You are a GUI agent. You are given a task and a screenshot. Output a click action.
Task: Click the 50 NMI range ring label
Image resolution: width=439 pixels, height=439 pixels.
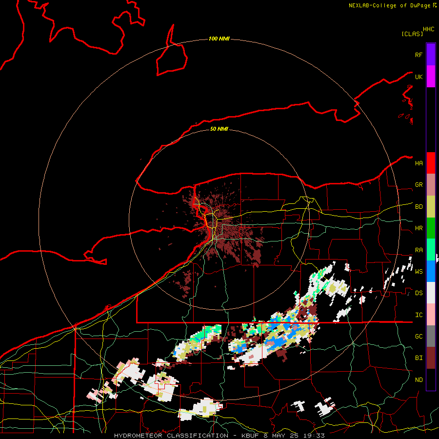pyautogui.click(x=219, y=129)
